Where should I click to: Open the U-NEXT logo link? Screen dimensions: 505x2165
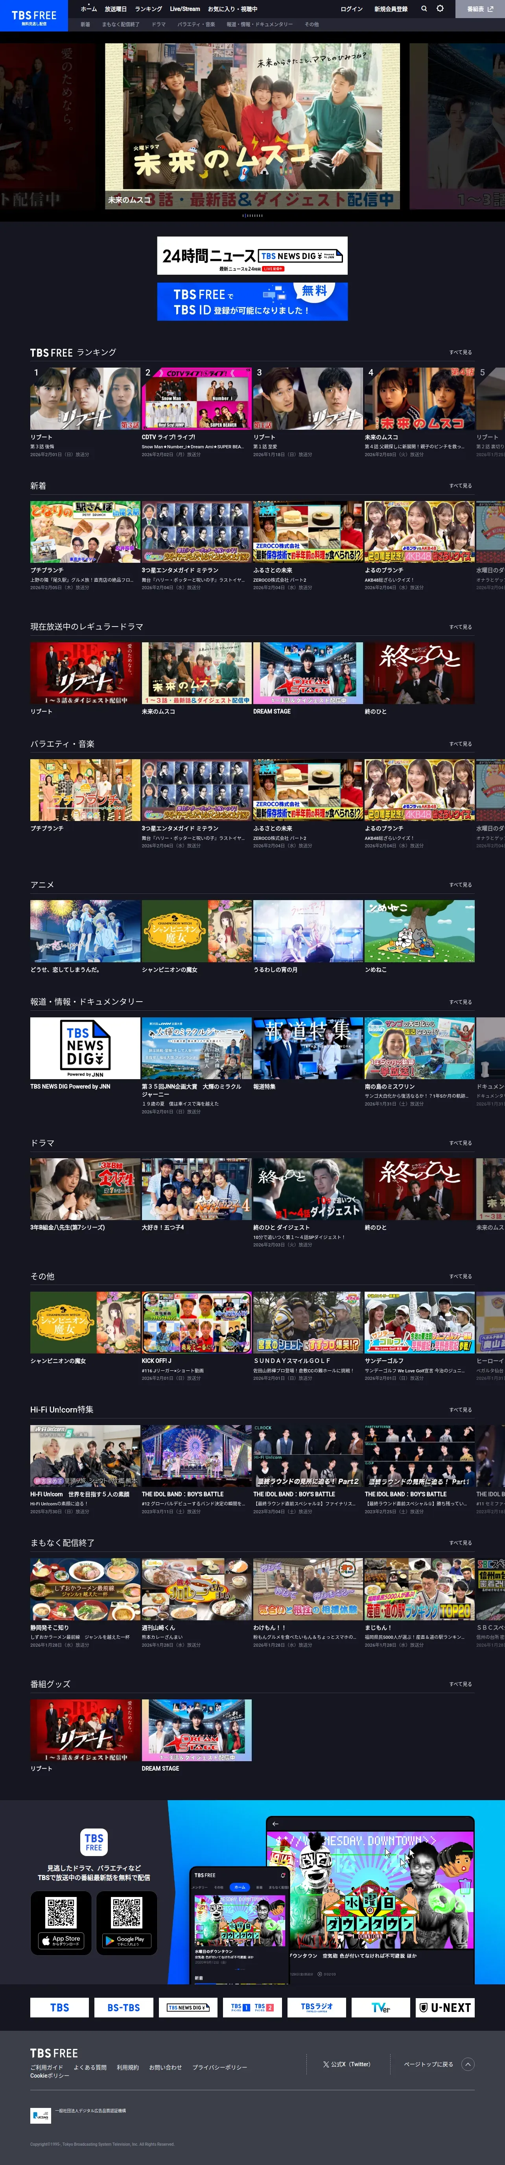pyautogui.click(x=444, y=2007)
